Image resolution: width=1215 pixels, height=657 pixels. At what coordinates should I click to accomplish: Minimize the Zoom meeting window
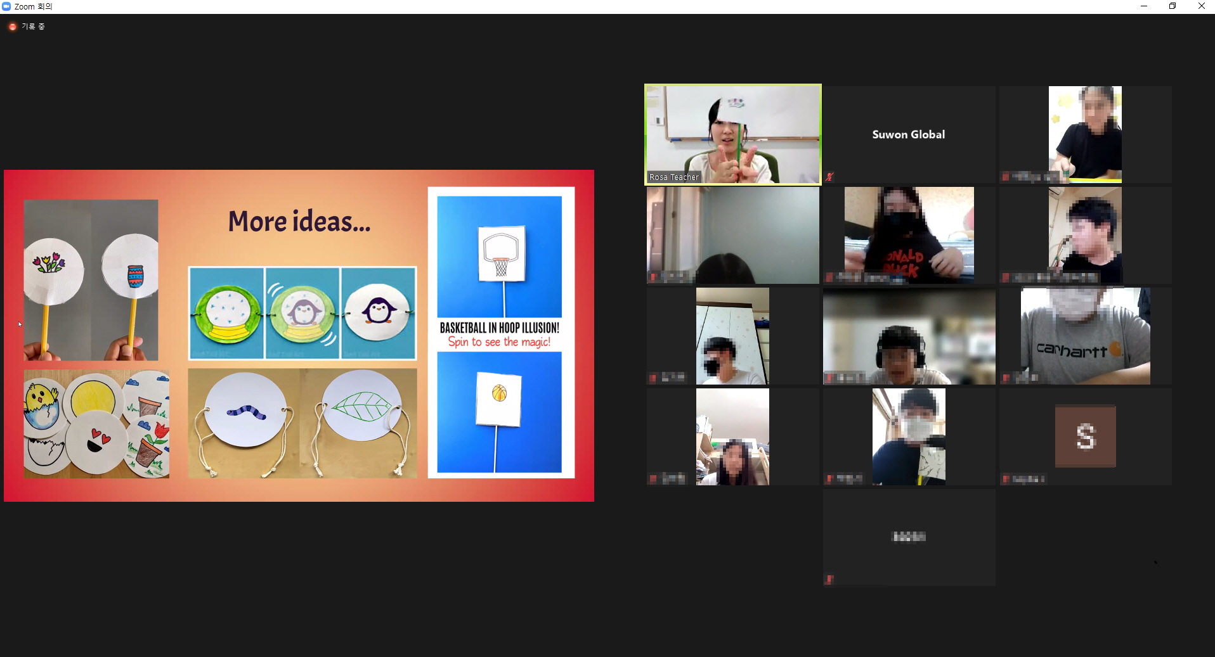click(1144, 6)
